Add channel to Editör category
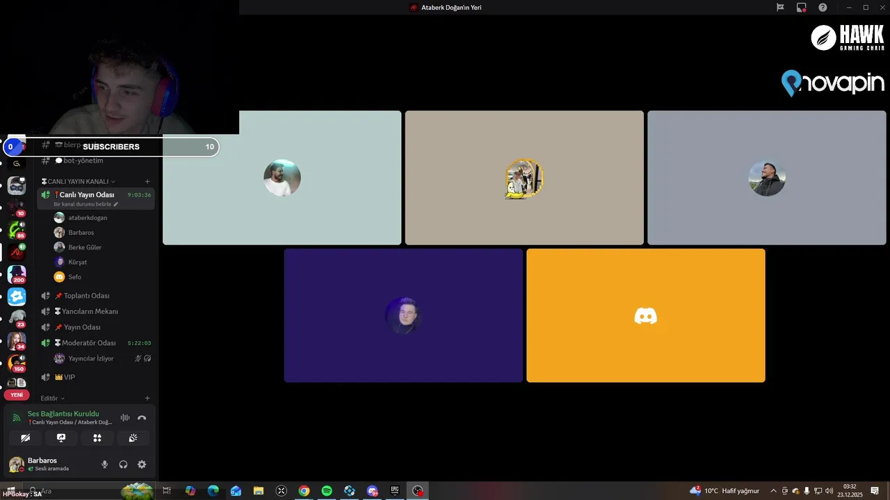The width and height of the screenshot is (890, 500). pyautogui.click(x=147, y=399)
